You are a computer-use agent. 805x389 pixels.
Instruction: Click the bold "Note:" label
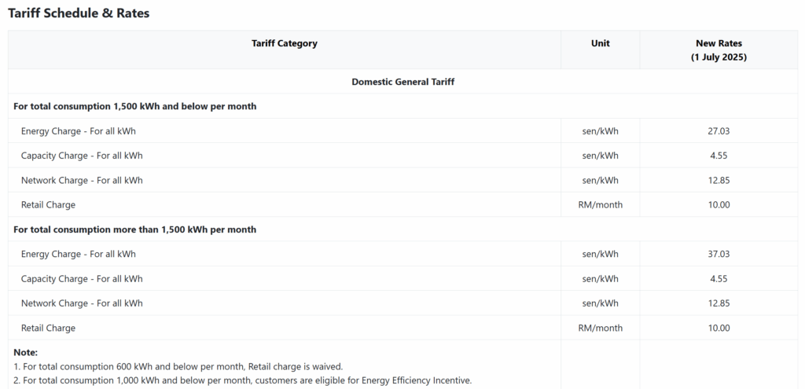point(26,353)
